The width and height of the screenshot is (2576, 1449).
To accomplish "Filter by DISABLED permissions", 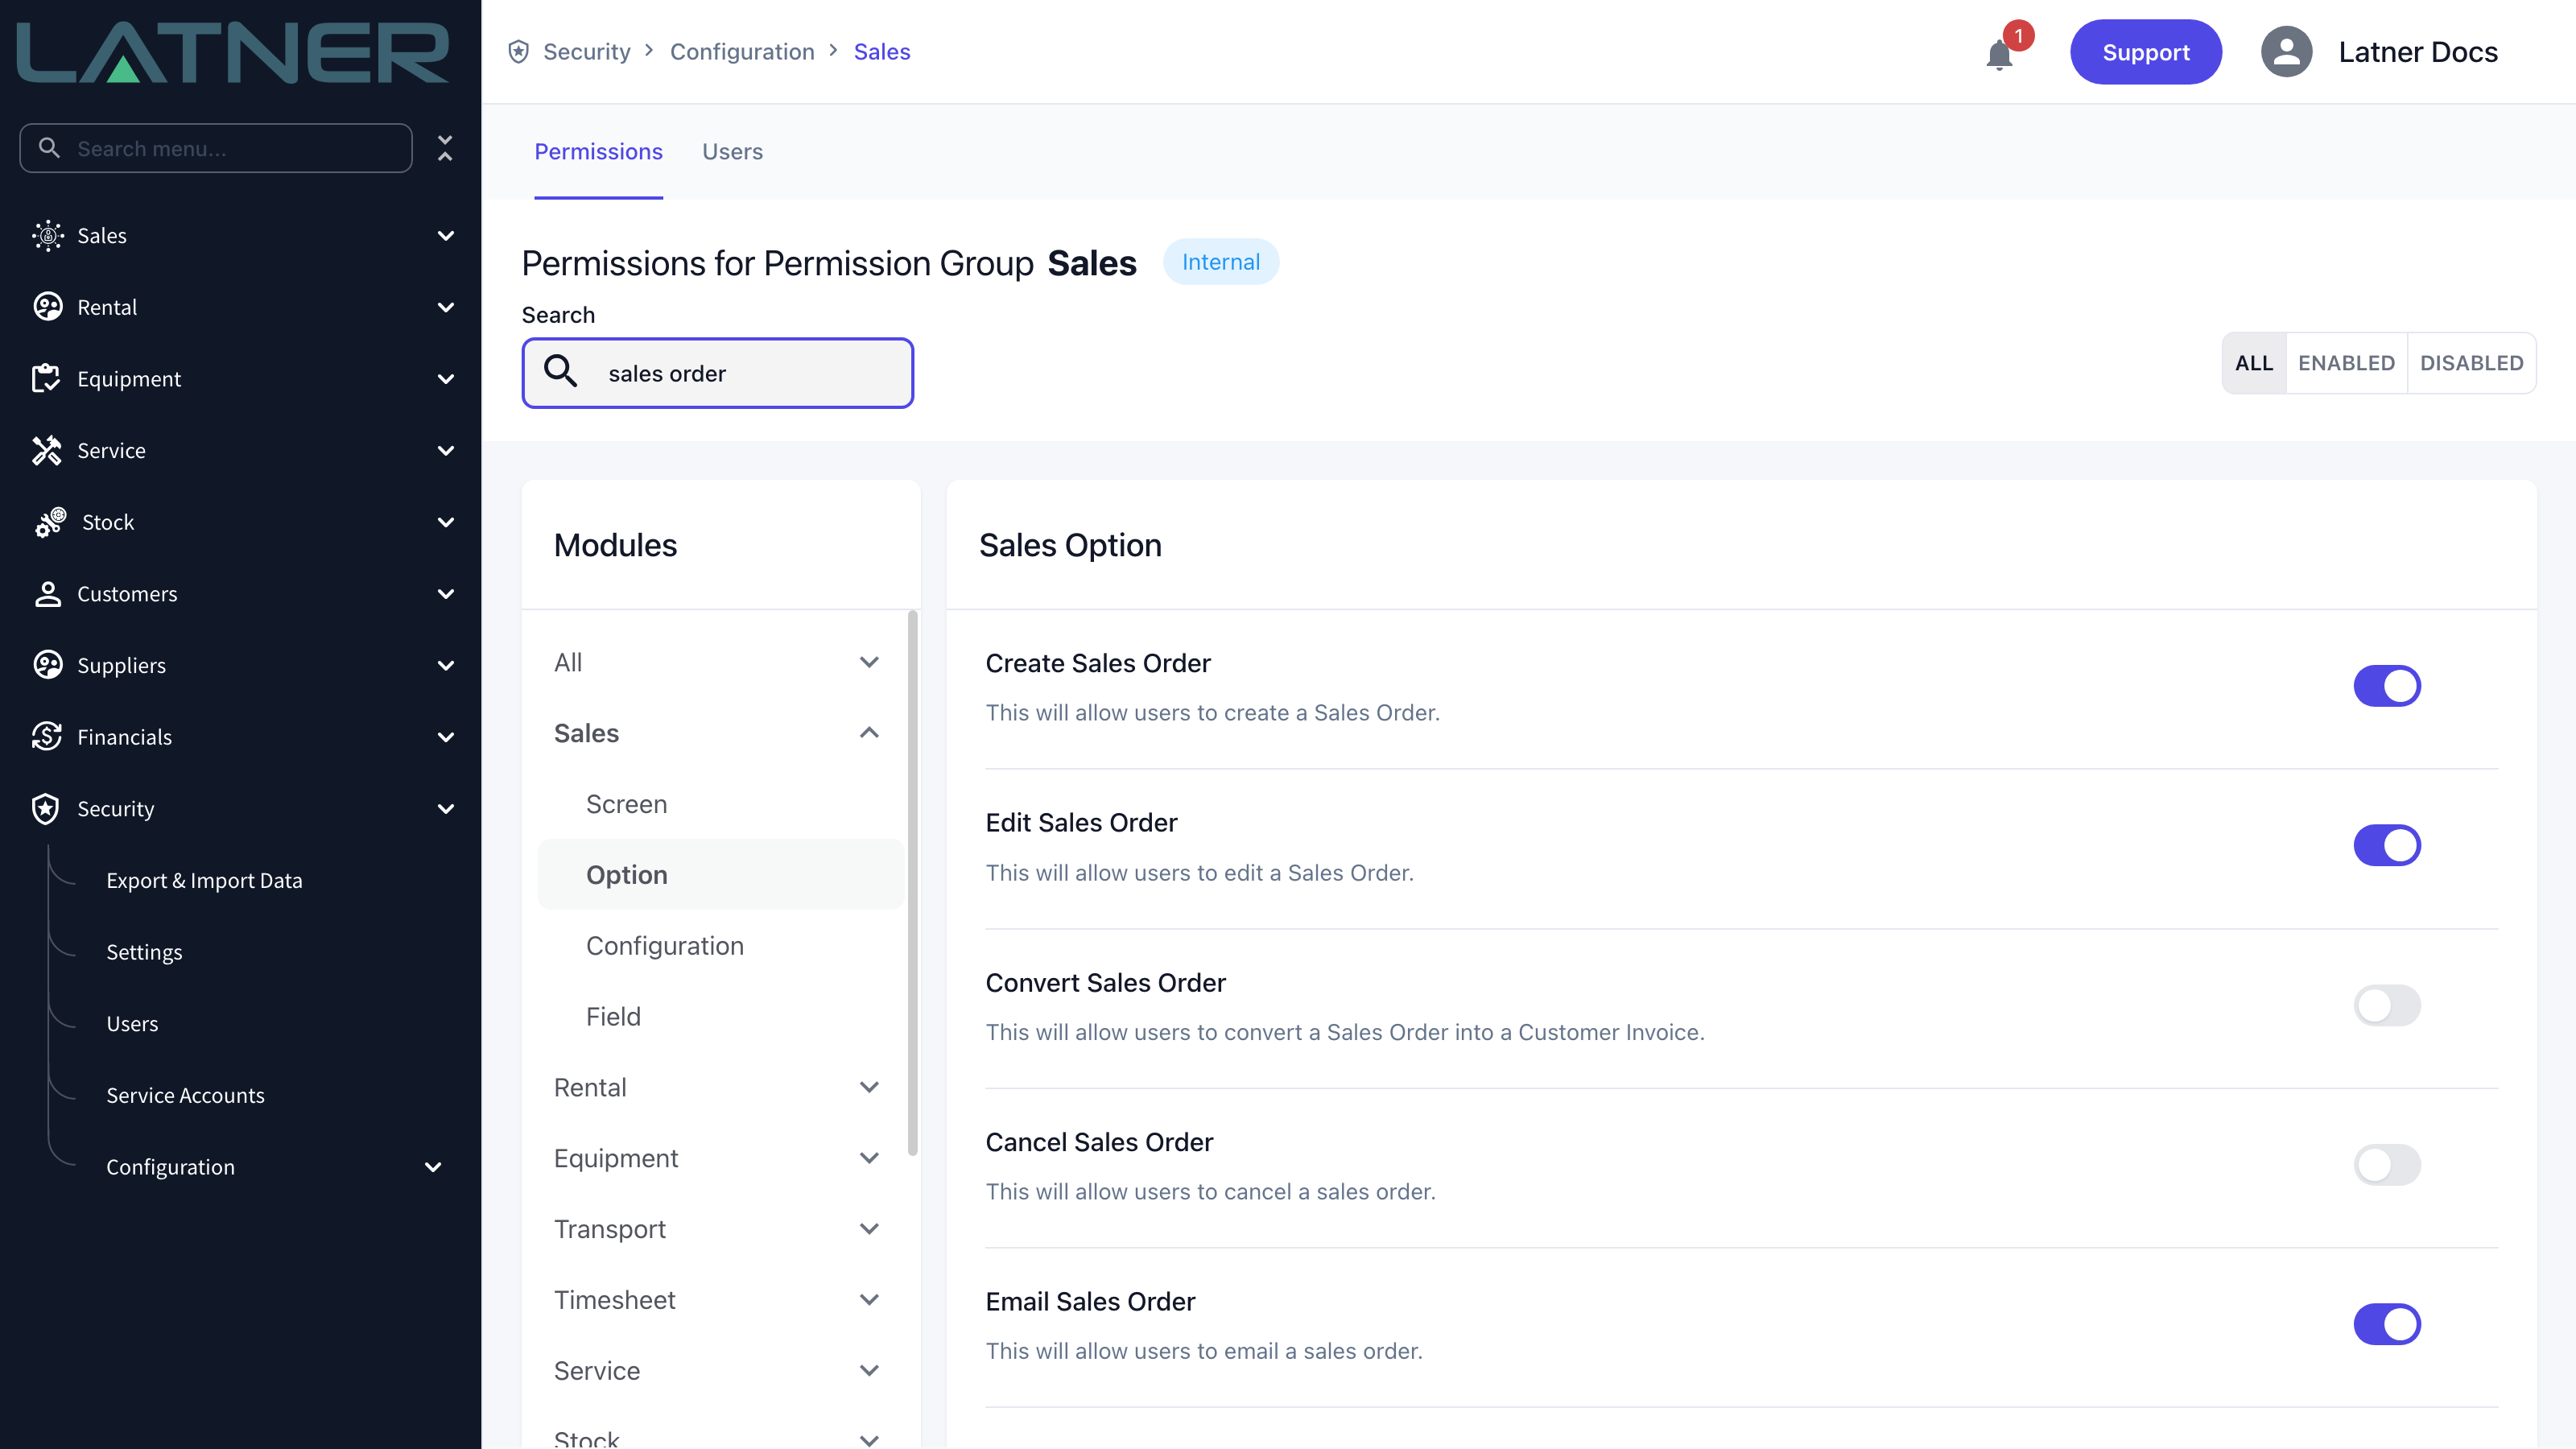I will (x=2471, y=363).
